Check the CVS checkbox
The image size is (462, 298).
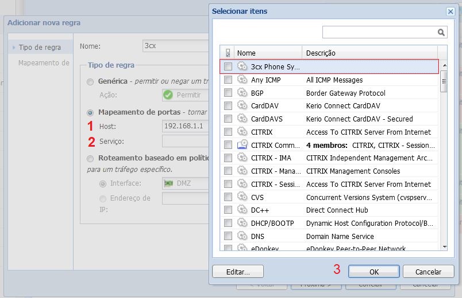coord(228,197)
